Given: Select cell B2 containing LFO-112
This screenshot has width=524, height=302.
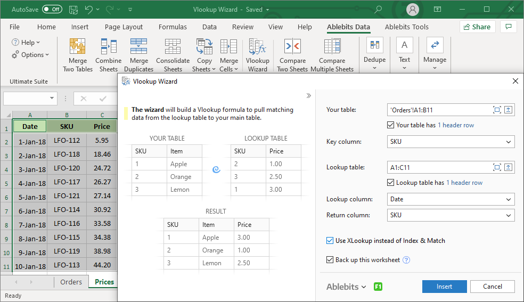Looking at the screenshot, I should tap(67, 140).
